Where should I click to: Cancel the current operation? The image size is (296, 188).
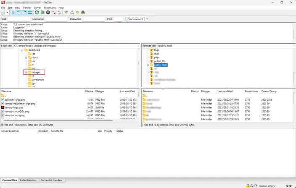click(x=48, y=13)
